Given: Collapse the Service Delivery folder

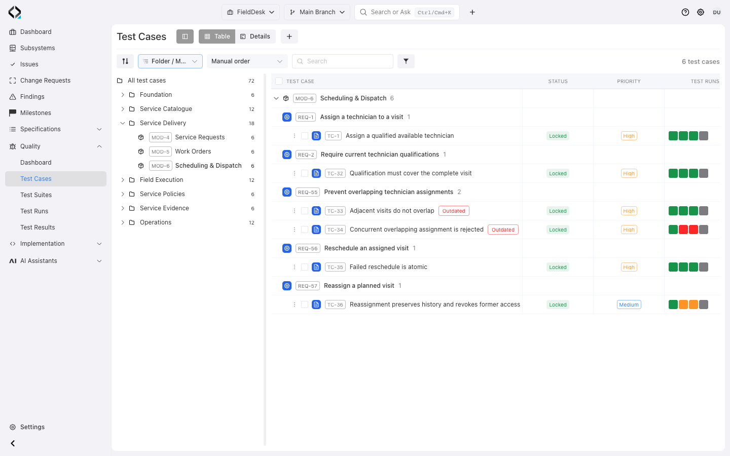Looking at the screenshot, I should pos(123,123).
